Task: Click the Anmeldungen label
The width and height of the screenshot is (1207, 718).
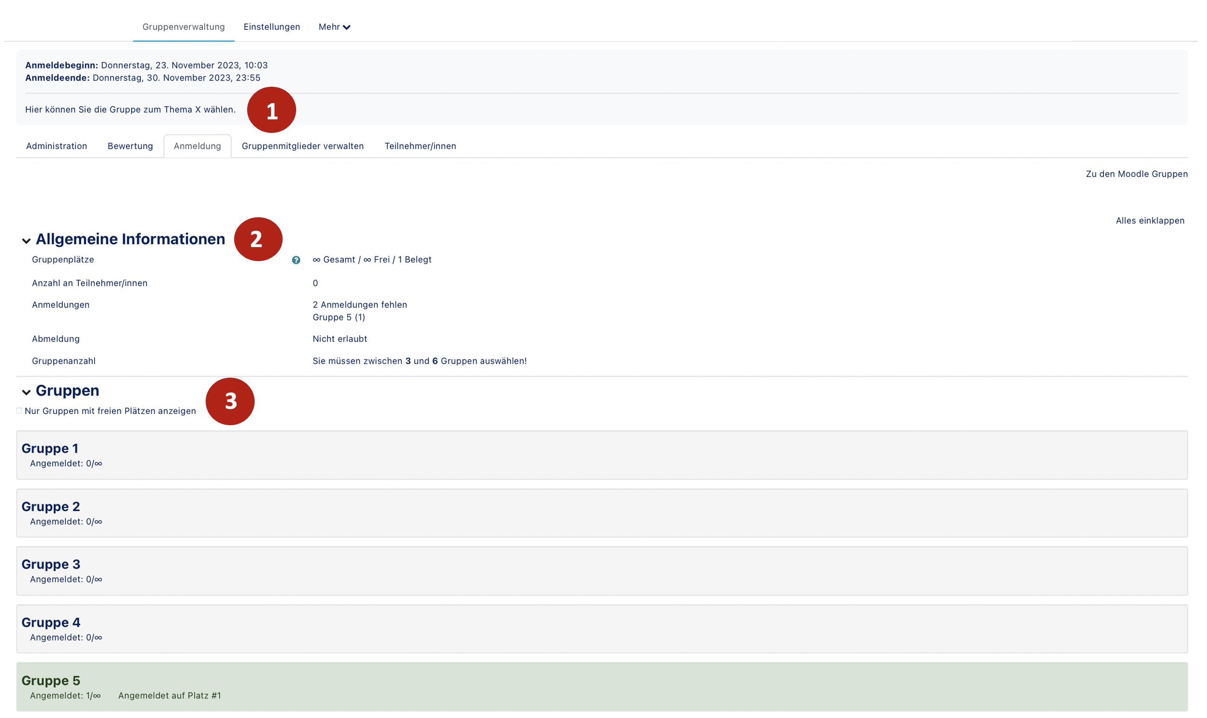Action: [61, 305]
